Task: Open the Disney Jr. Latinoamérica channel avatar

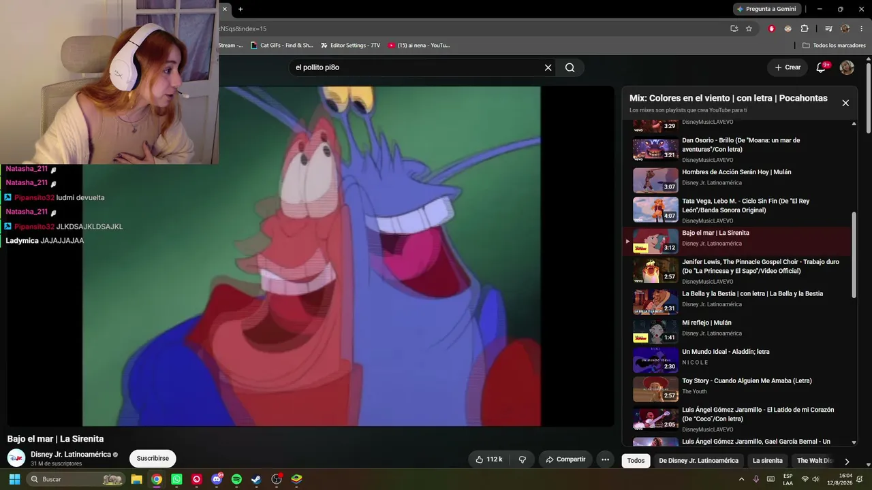Action: coord(16,459)
